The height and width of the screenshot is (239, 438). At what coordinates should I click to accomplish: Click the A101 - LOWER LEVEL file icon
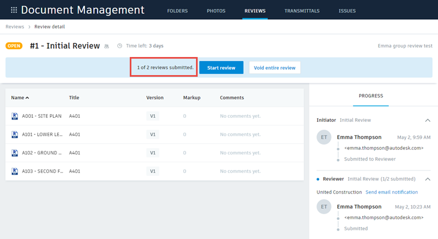coord(15,134)
